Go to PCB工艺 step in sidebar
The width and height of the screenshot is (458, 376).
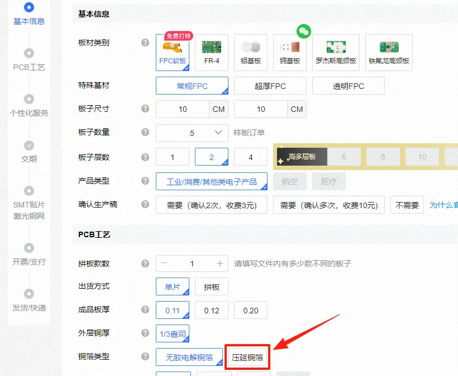pos(29,60)
